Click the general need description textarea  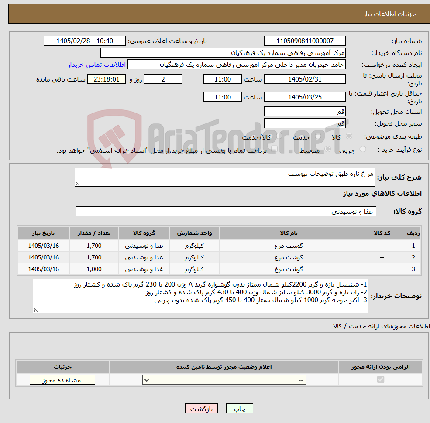[224, 177]
